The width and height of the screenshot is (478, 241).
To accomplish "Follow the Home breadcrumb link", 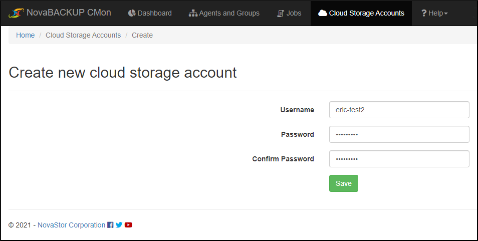I will [x=25, y=35].
